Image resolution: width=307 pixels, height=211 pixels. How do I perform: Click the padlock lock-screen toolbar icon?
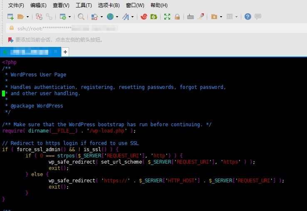177,17
